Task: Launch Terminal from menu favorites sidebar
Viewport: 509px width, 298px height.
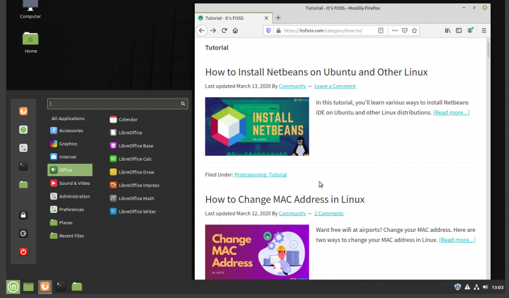Action: [x=24, y=166]
